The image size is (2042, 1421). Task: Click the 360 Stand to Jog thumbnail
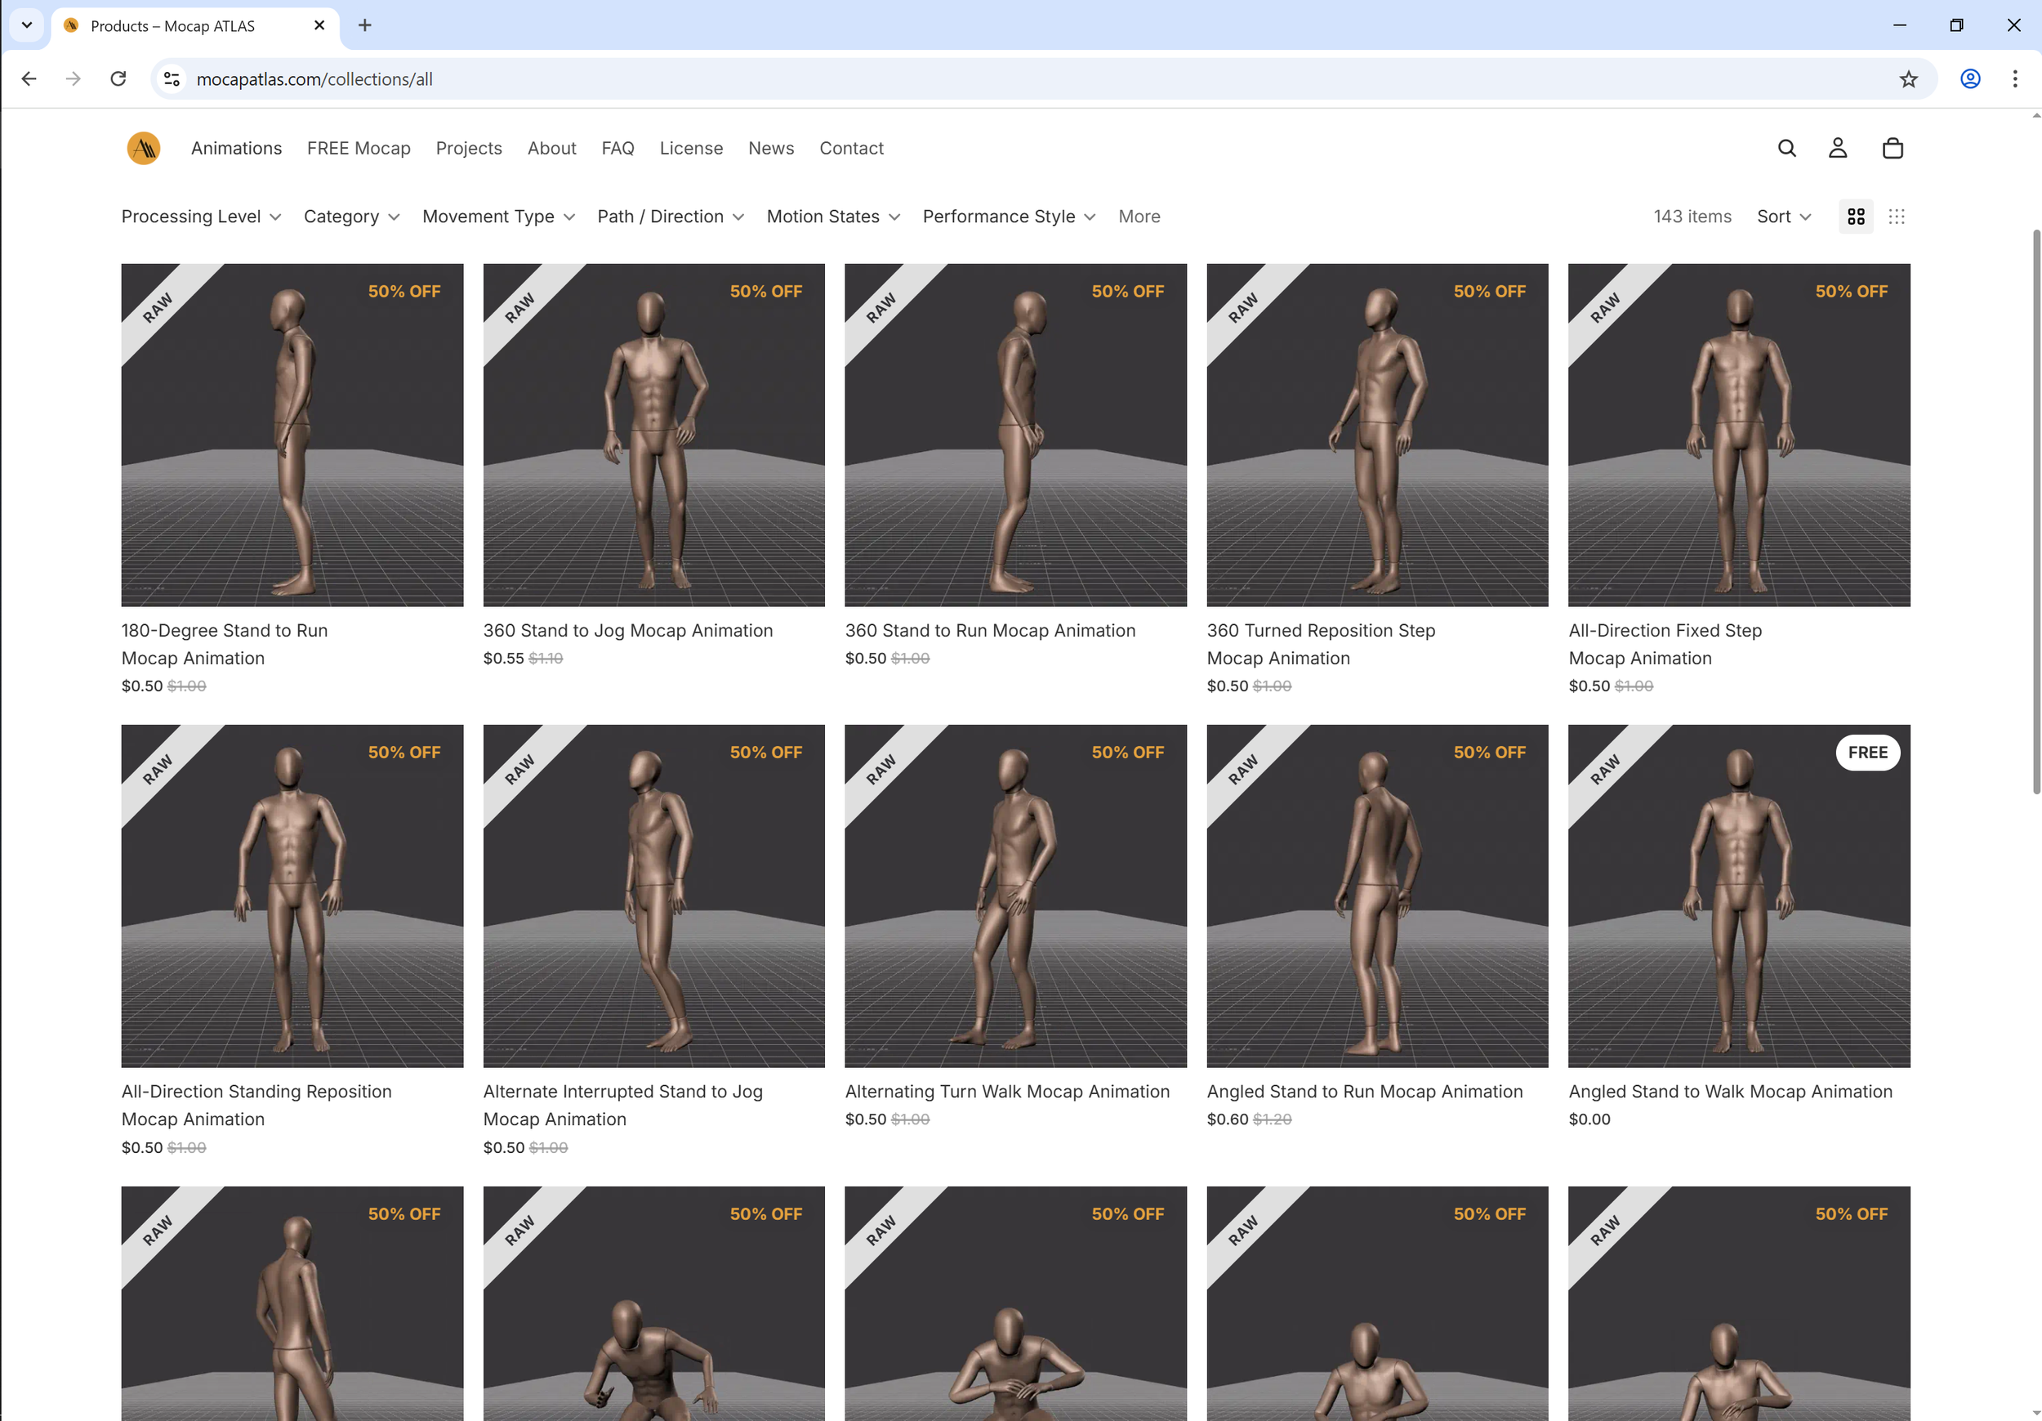653,434
